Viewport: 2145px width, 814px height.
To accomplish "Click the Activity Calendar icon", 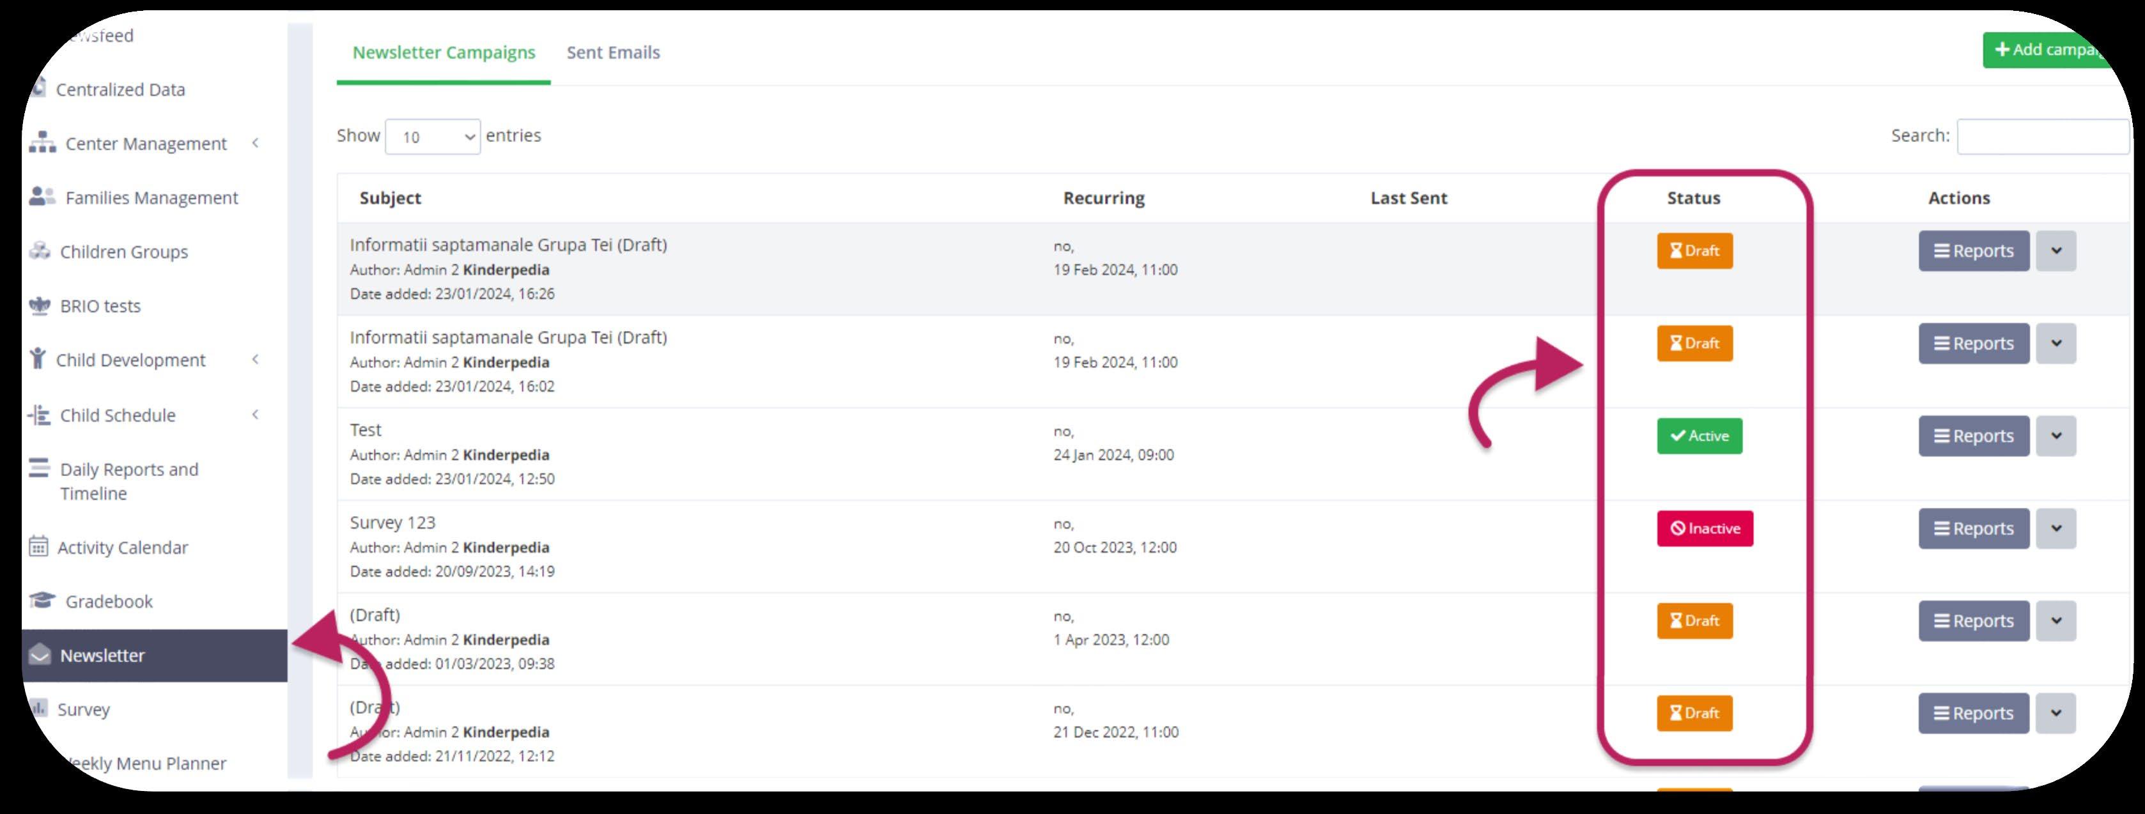I will tap(38, 547).
